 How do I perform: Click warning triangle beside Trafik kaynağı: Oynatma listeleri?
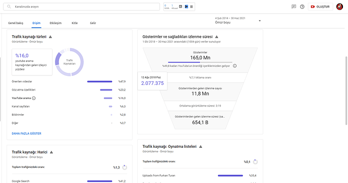[201, 146]
